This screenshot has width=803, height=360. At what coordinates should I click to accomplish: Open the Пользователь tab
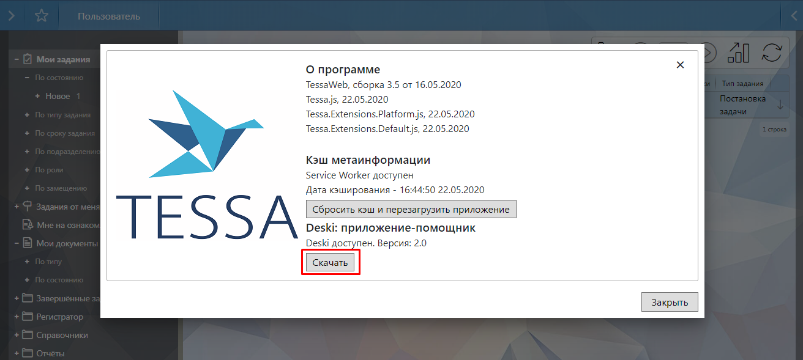point(109,17)
